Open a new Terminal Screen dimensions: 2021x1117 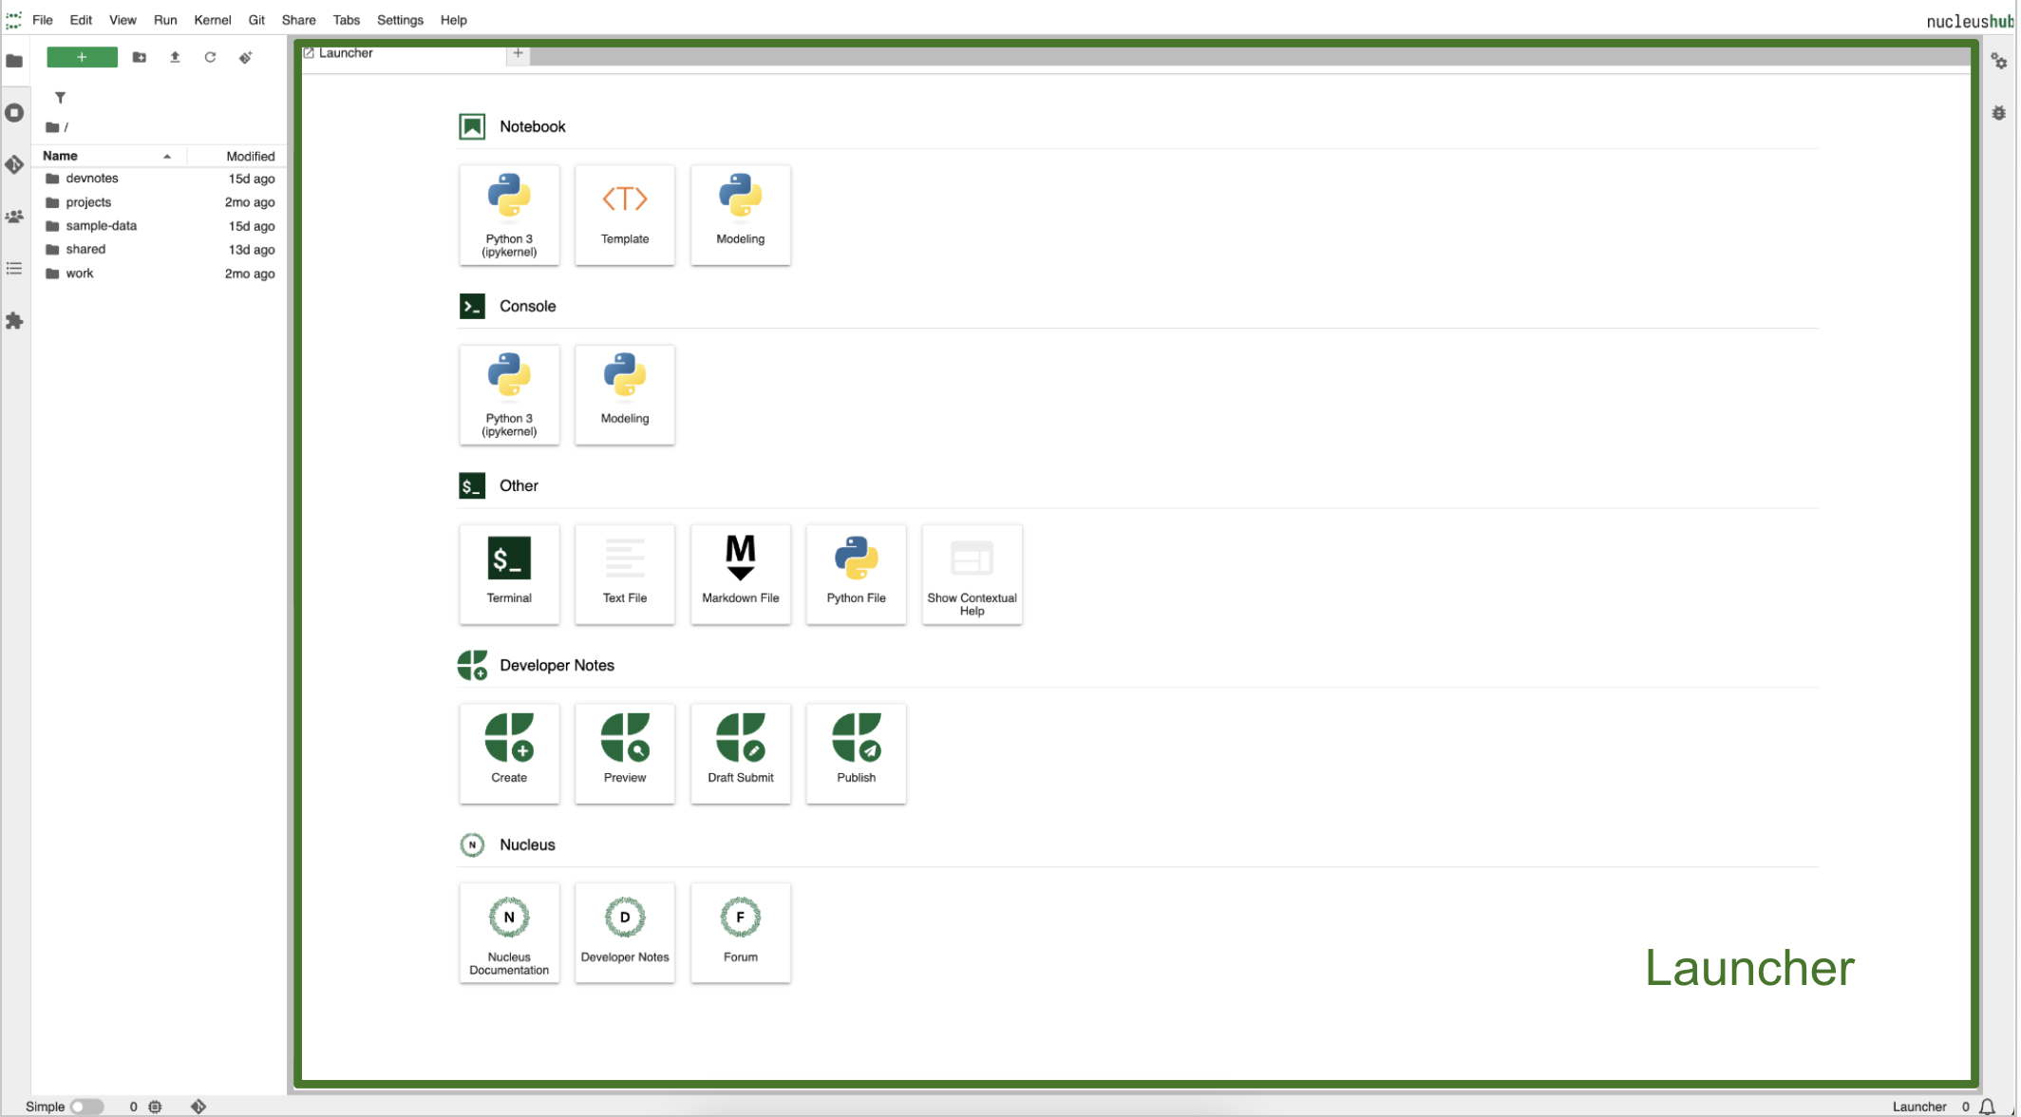click(509, 574)
